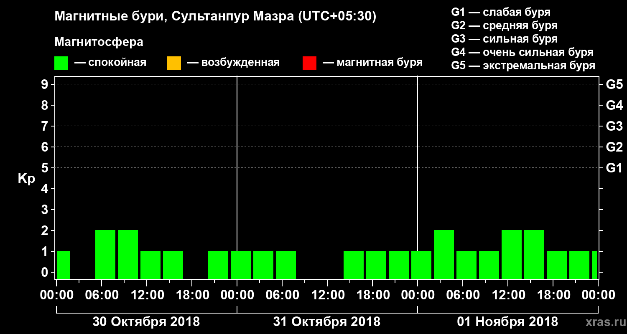Click the right-axis G4 label
The image size is (627, 334).
(x=614, y=106)
